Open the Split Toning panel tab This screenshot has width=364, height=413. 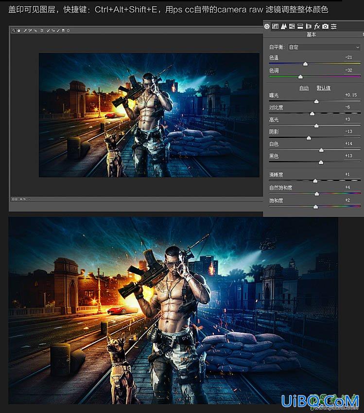point(300,26)
